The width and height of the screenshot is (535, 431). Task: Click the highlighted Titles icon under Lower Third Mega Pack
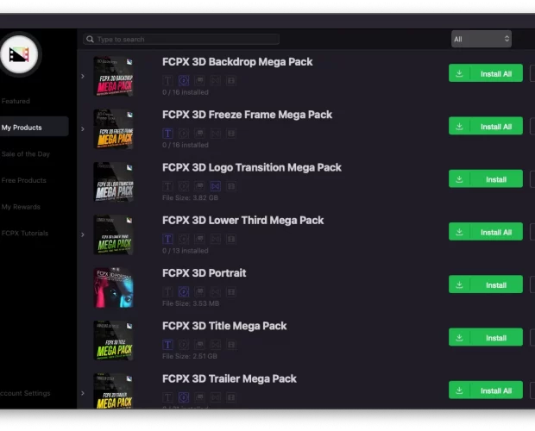(x=167, y=239)
